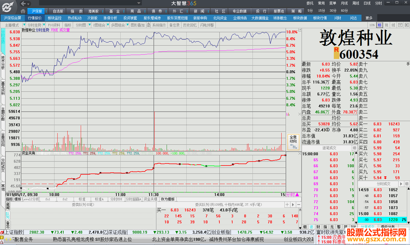This screenshot has height=245, width=410.
Task: Click the stock search input field in title bar
Action: coord(88,3)
